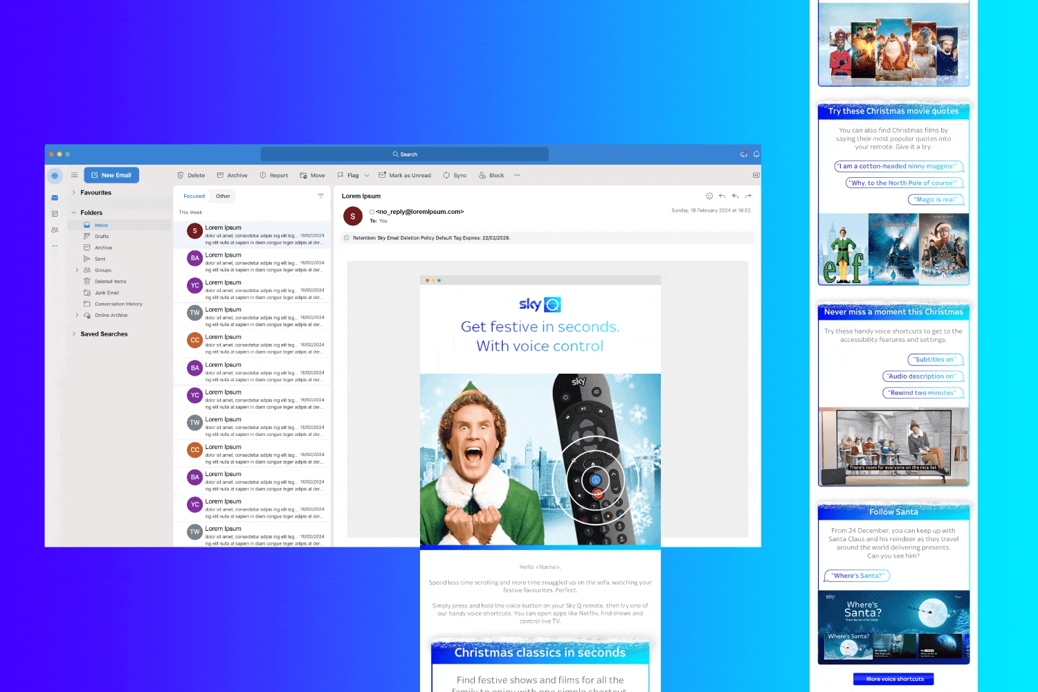Click the "This Week" group header

[190, 212]
